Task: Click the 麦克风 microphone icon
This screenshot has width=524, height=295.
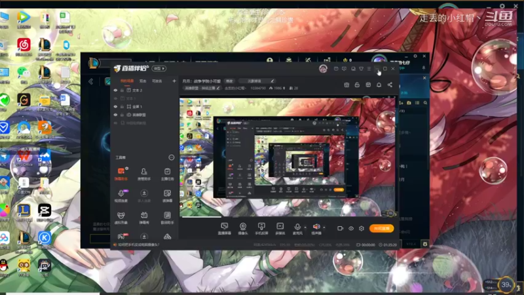Action: [x=297, y=227]
